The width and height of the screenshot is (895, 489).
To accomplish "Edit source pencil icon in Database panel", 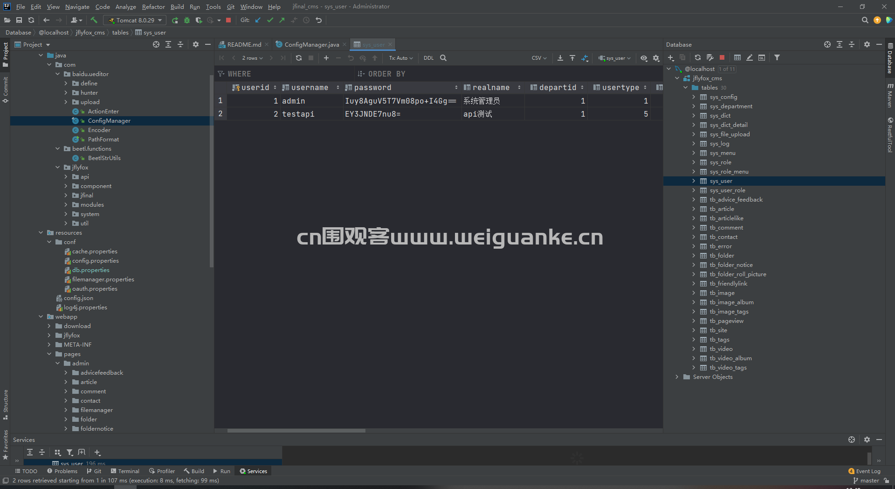I will pyautogui.click(x=750, y=57).
